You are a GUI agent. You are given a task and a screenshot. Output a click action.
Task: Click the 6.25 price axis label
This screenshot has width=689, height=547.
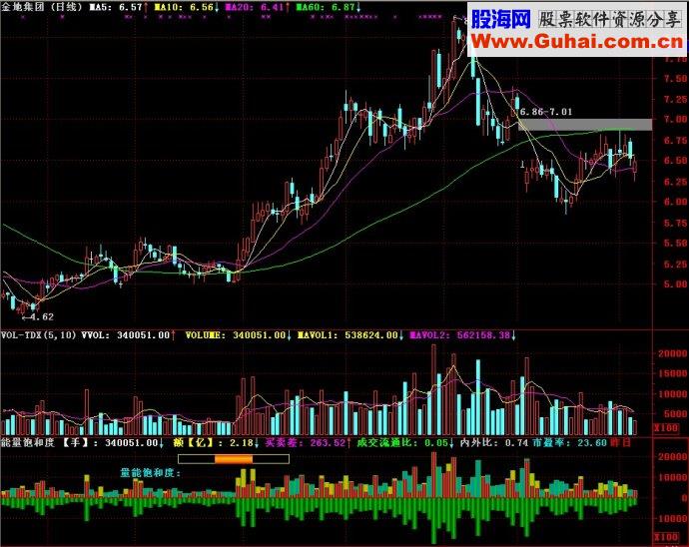tap(675, 182)
